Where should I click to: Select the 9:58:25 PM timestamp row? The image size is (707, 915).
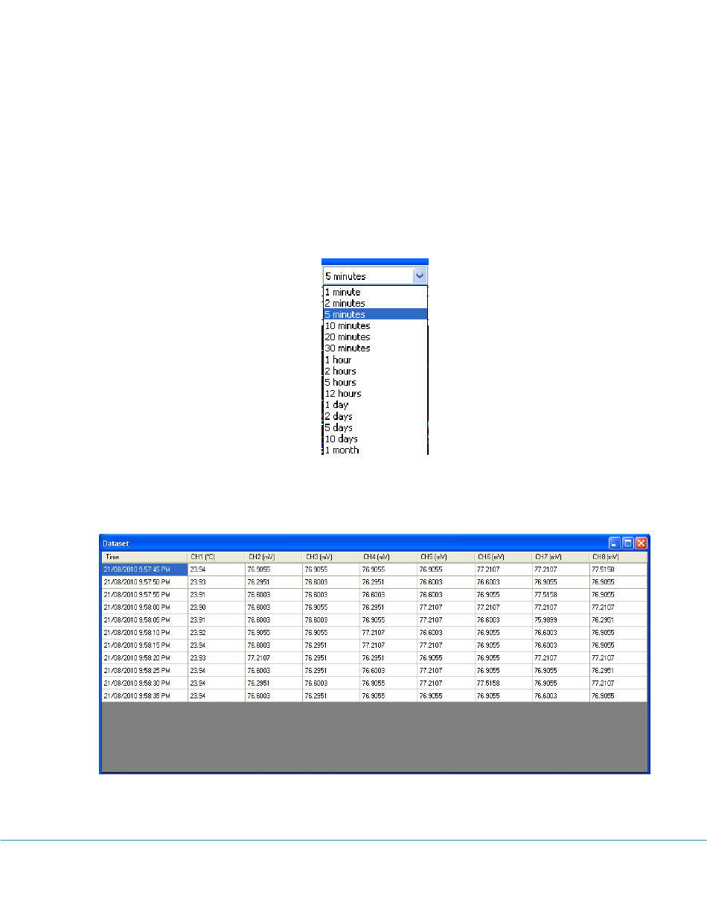click(x=144, y=670)
